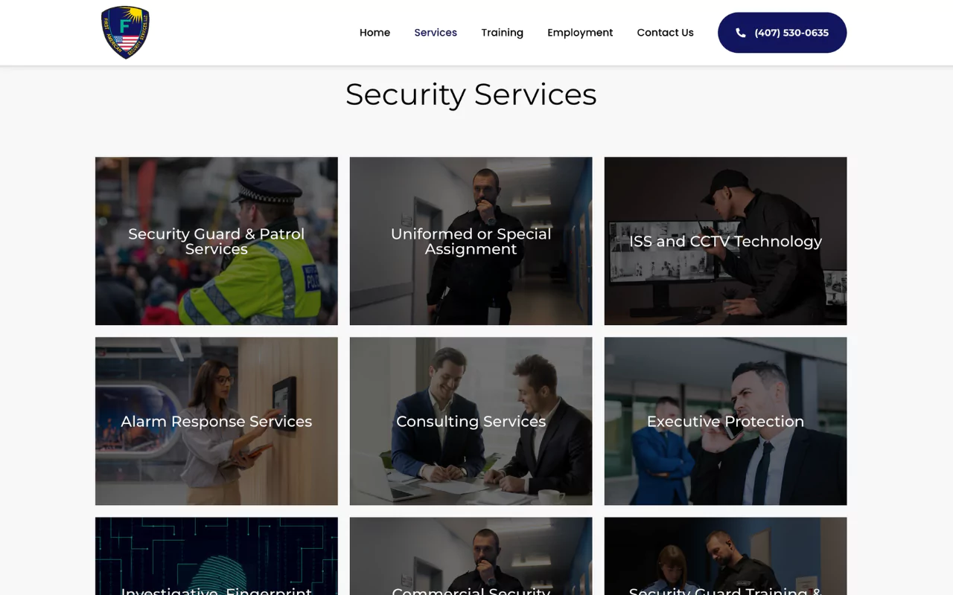Open Security Guard Training tile
The height and width of the screenshot is (595, 953).
coord(725,556)
